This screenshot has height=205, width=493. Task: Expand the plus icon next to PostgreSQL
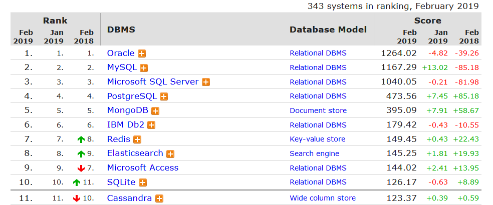click(164, 96)
